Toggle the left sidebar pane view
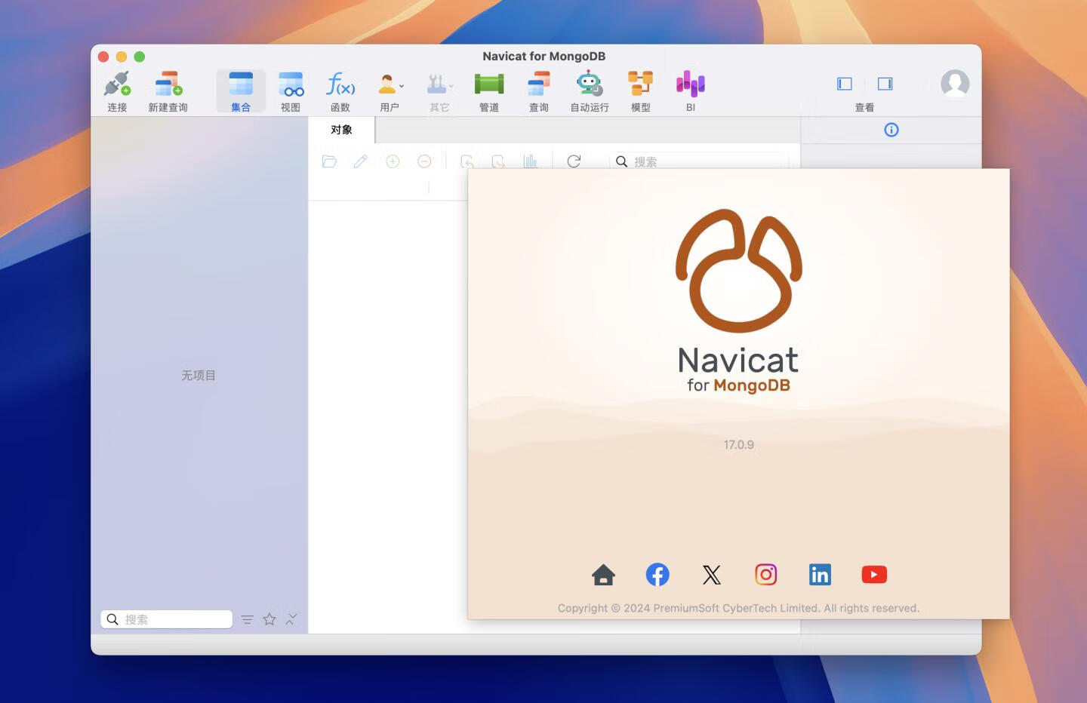This screenshot has height=703, width=1087. tap(845, 84)
